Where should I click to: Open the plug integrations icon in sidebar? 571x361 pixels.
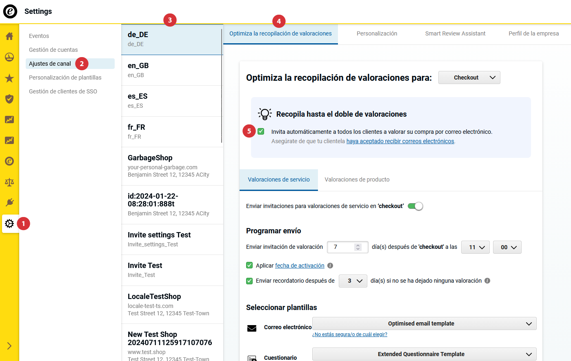coord(9,202)
